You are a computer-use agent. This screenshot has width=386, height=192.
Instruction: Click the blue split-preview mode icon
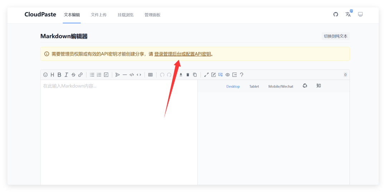[x=221, y=75]
